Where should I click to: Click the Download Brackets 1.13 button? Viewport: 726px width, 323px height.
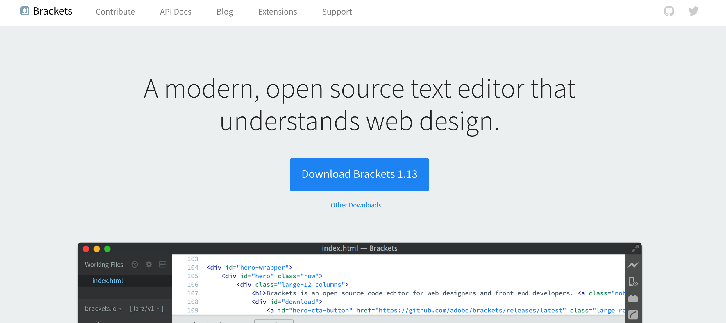pos(359,174)
